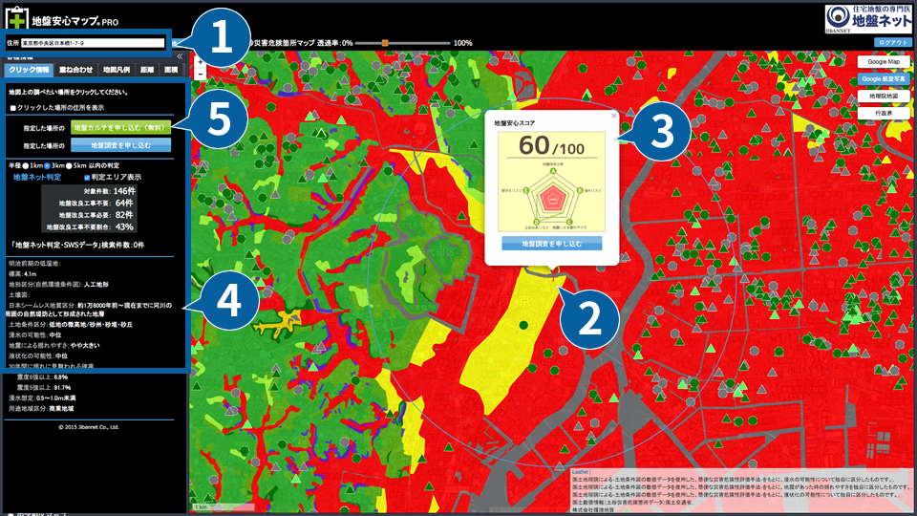This screenshot has height=516, width=917.
Task: Switch to the 重ね合わせ tab
Action: pyautogui.click(x=76, y=70)
